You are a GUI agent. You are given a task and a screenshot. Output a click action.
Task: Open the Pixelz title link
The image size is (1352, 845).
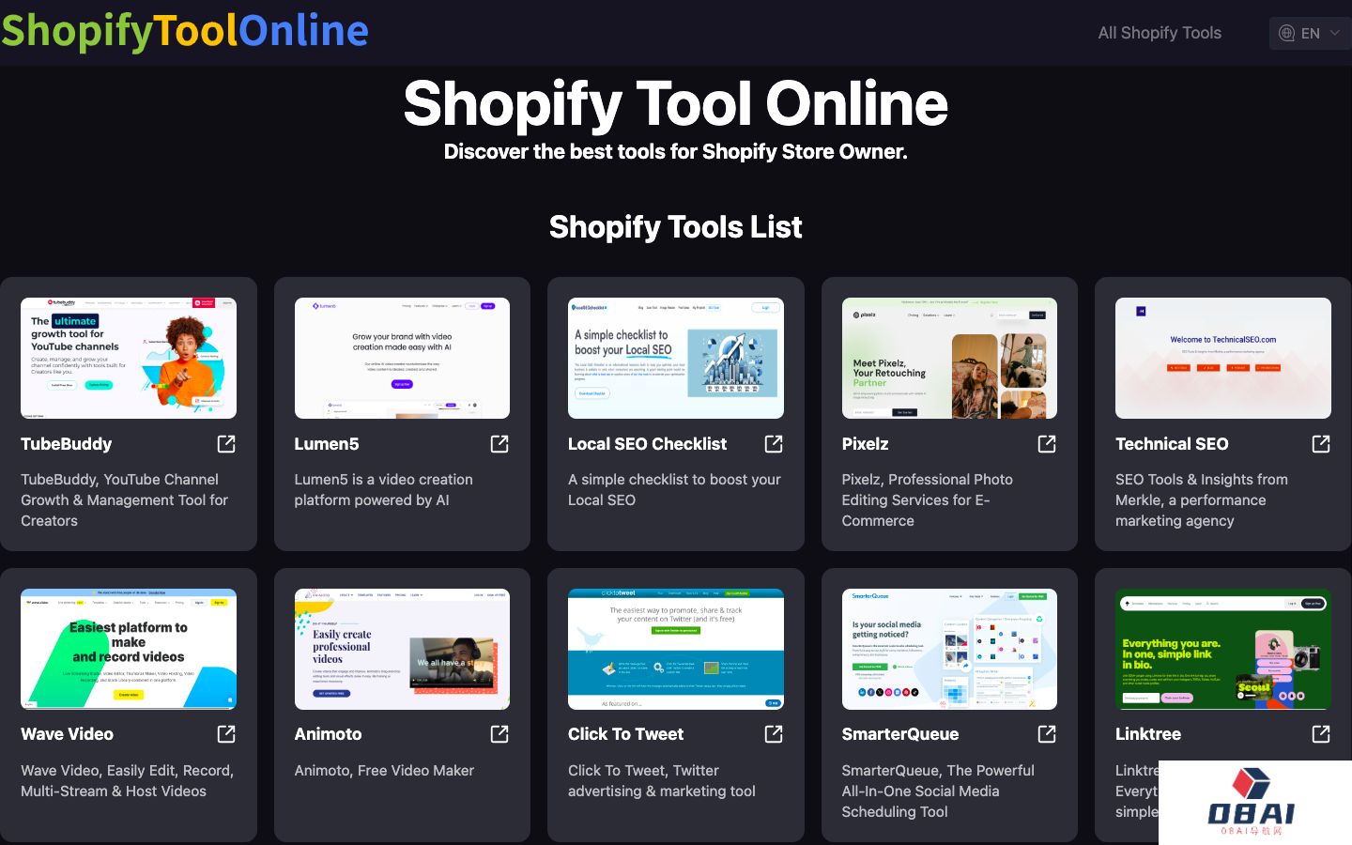[x=865, y=444]
